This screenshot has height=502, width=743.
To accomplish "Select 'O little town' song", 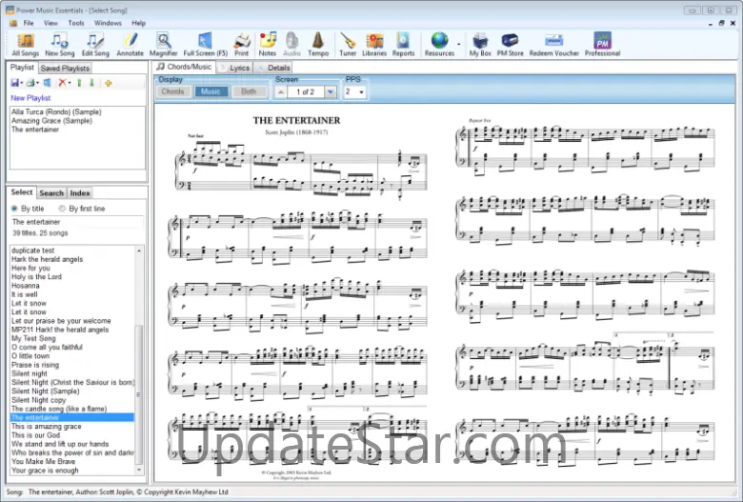I will click(x=30, y=356).
